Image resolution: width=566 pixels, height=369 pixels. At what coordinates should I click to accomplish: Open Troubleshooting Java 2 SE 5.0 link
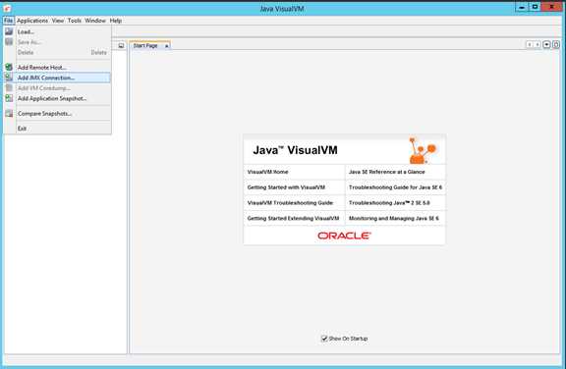click(x=389, y=203)
